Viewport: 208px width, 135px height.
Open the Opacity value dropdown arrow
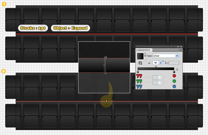click(161, 78)
